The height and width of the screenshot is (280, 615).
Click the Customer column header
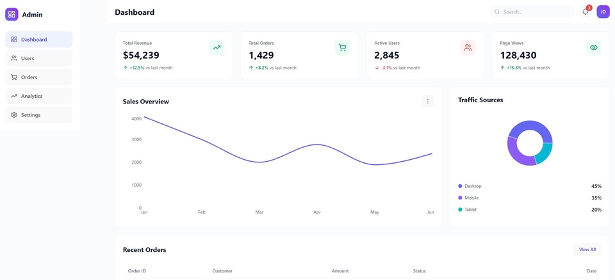click(x=222, y=271)
